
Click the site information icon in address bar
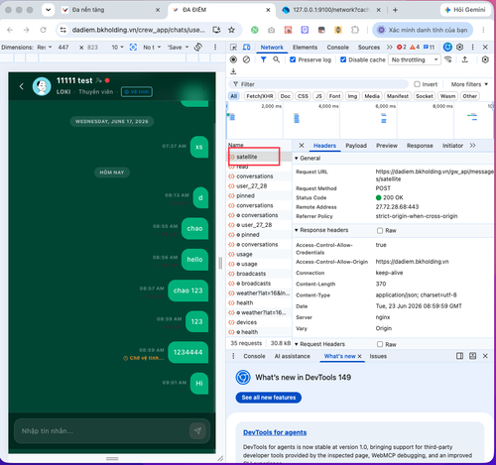point(62,30)
